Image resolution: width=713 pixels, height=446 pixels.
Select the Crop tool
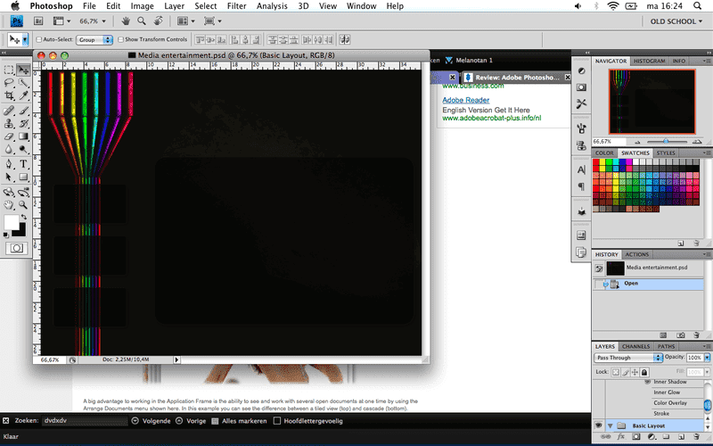point(8,96)
